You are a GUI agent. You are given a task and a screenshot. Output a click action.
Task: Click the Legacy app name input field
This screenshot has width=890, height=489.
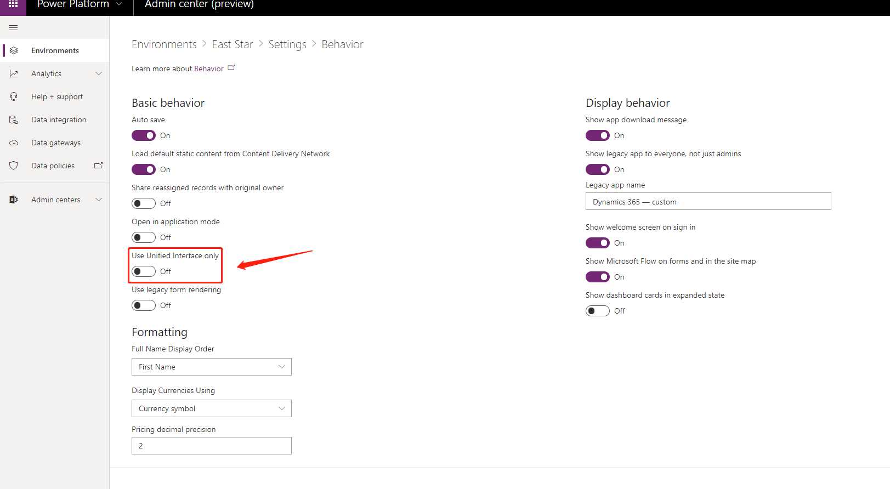pyautogui.click(x=708, y=201)
